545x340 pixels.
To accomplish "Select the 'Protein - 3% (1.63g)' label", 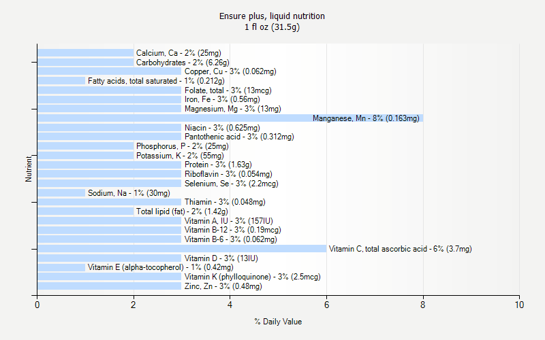I will [x=218, y=165].
